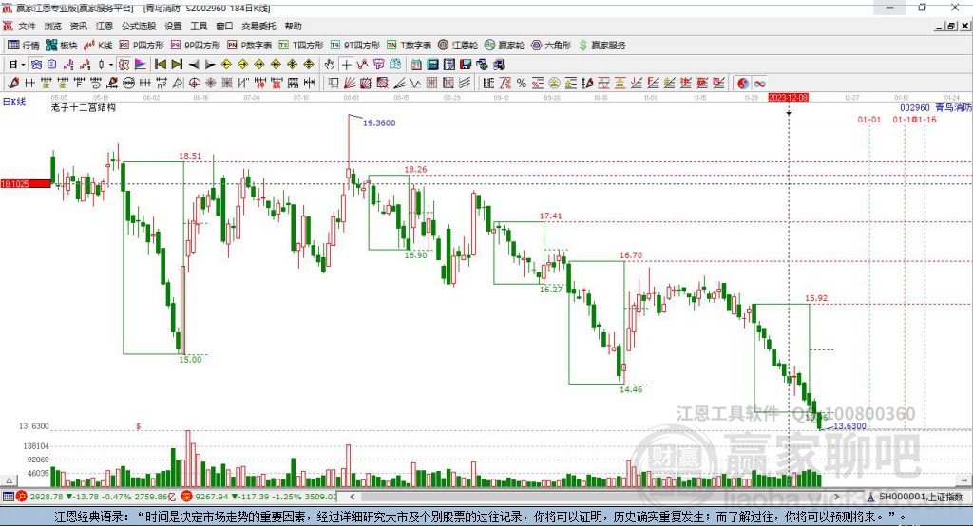Click the 01-01 future date marker
Screen dimensions: 973x526
pos(869,119)
